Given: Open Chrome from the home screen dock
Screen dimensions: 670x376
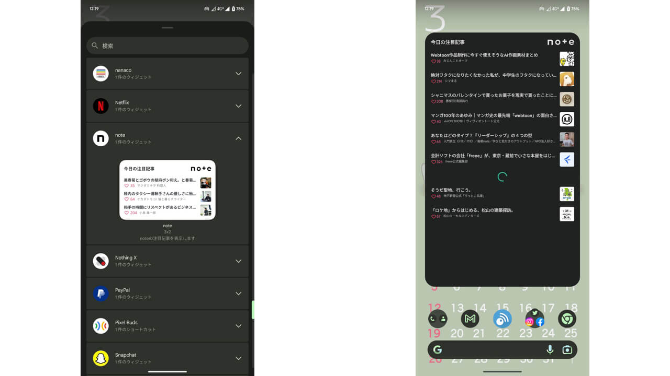Looking at the screenshot, I should click(567, 319).
